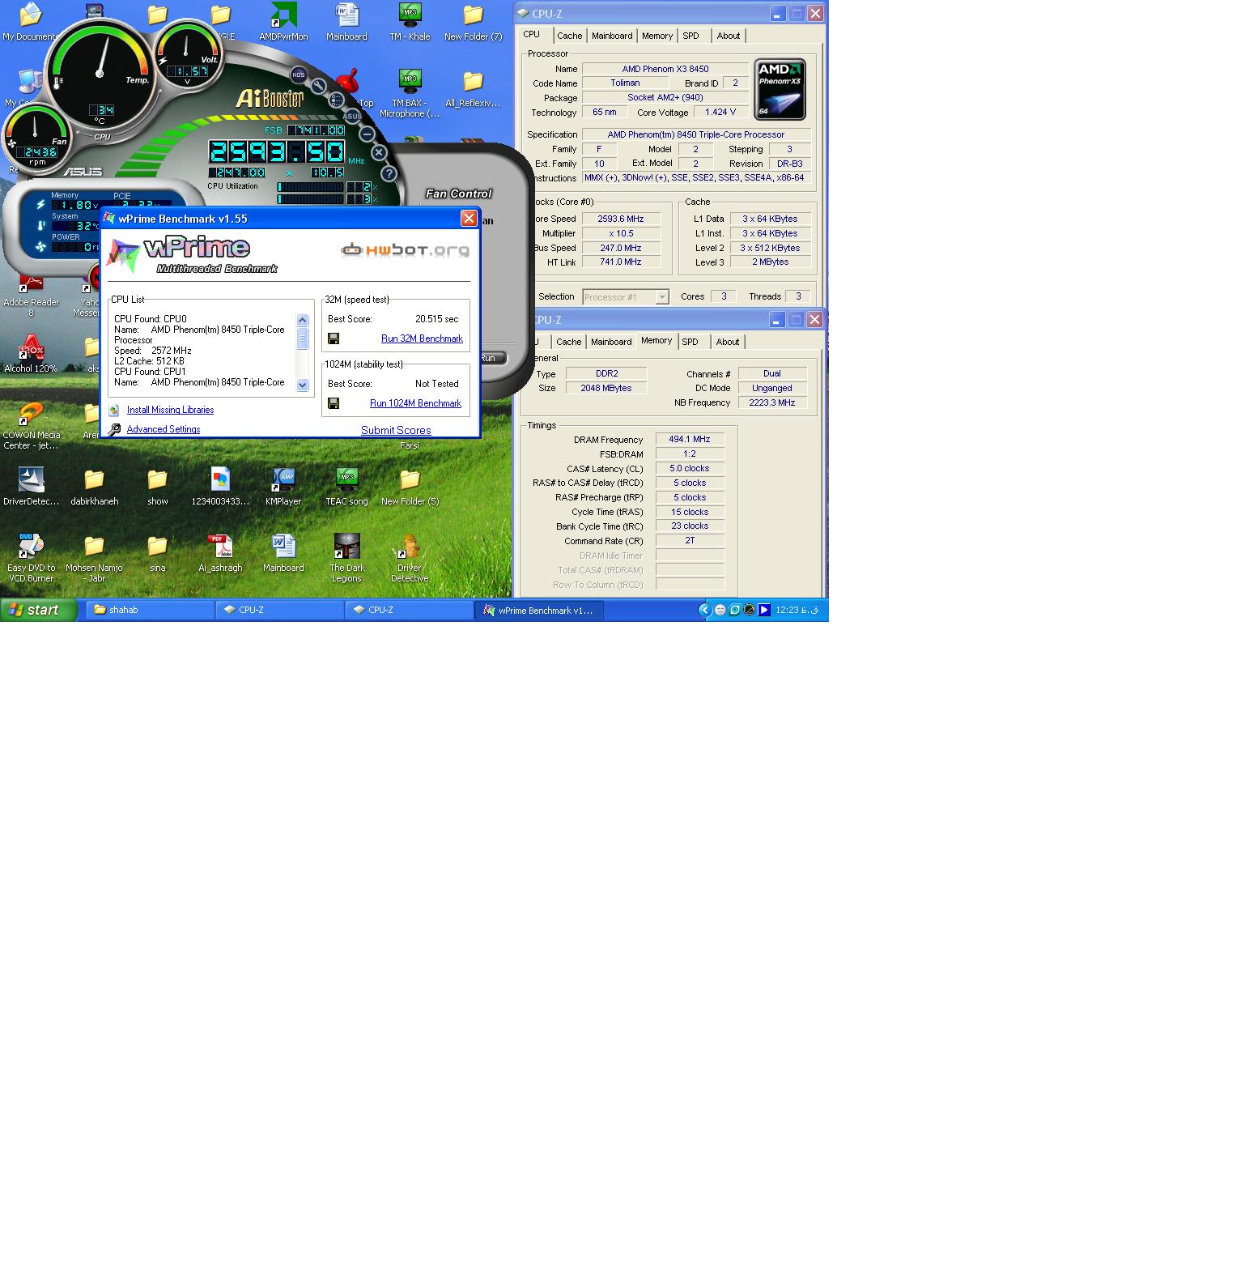Click the Core Speed value 2593.6 MHz
Screen dimensions: 1245x1273
coord(621,219)
